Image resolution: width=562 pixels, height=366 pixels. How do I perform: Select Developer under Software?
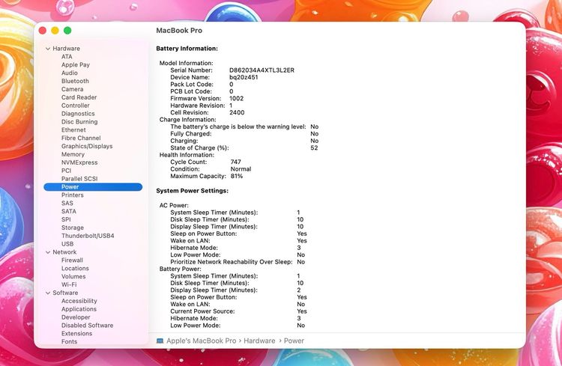coord(76,317)
